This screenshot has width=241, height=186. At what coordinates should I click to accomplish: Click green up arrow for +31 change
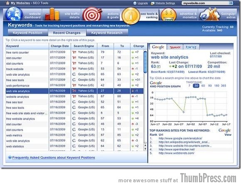(x=133, y=80)
